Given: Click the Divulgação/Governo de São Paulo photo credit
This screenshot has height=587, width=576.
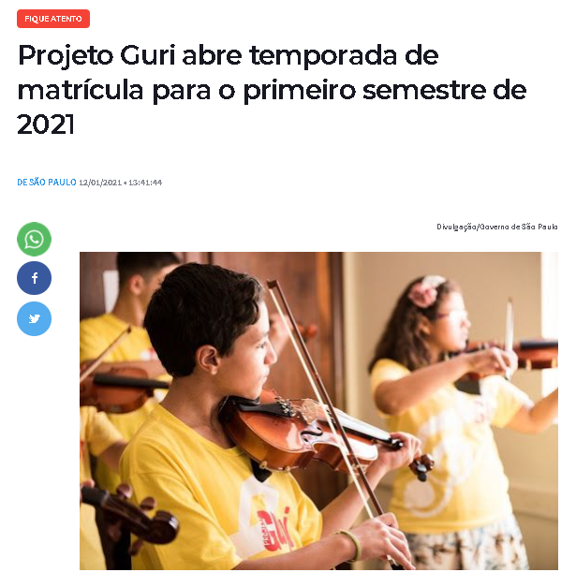Looking at the screenshot, I should (497, 227).
